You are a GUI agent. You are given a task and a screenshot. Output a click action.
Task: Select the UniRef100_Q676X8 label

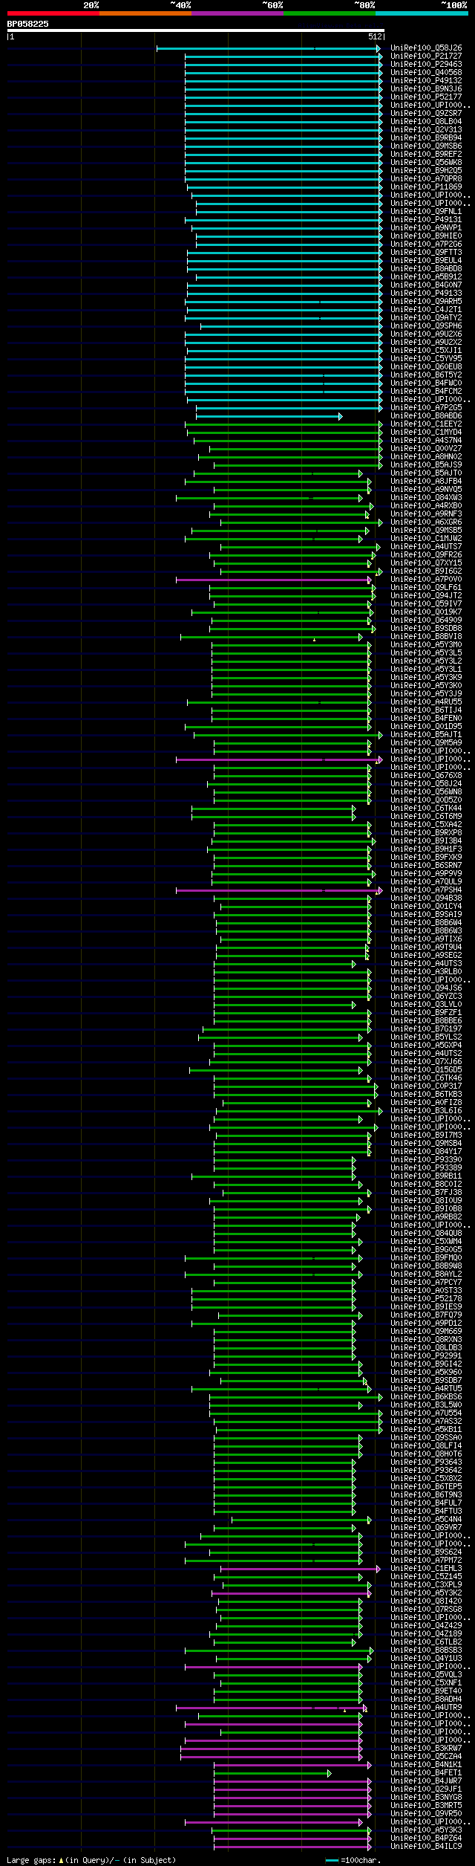426,775
